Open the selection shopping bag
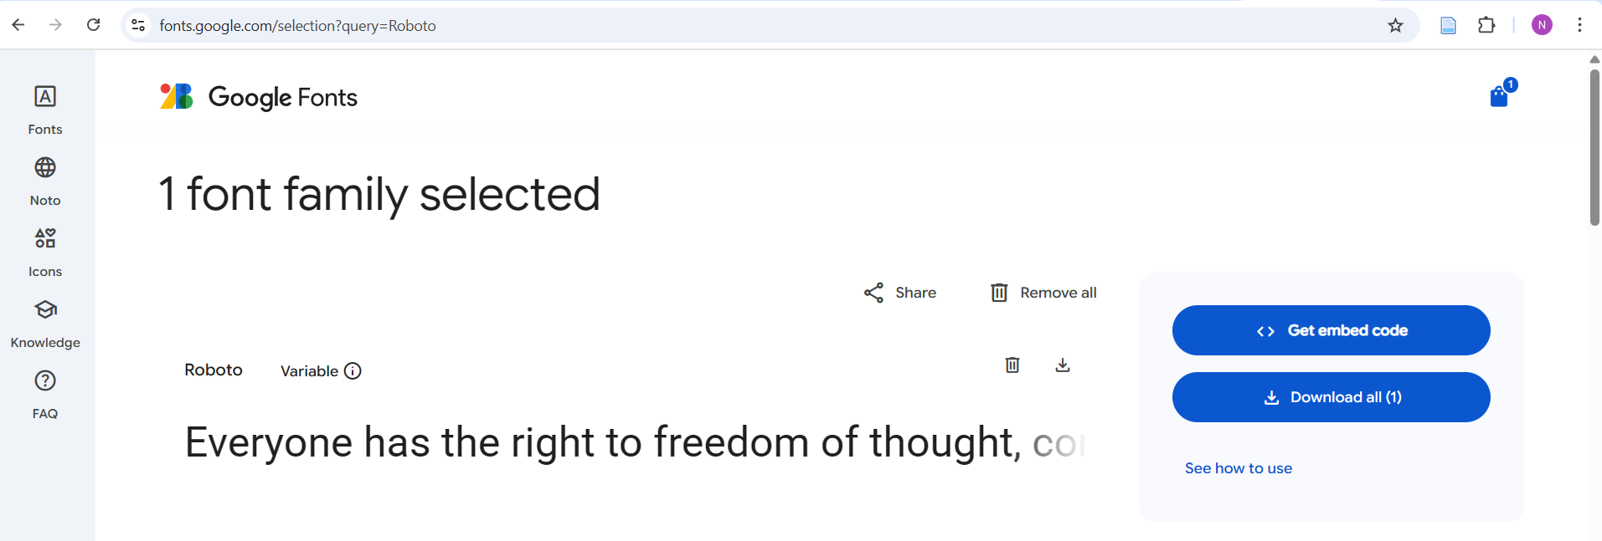The height and width of the screenshot is (541, 1602). [1500, 97]
